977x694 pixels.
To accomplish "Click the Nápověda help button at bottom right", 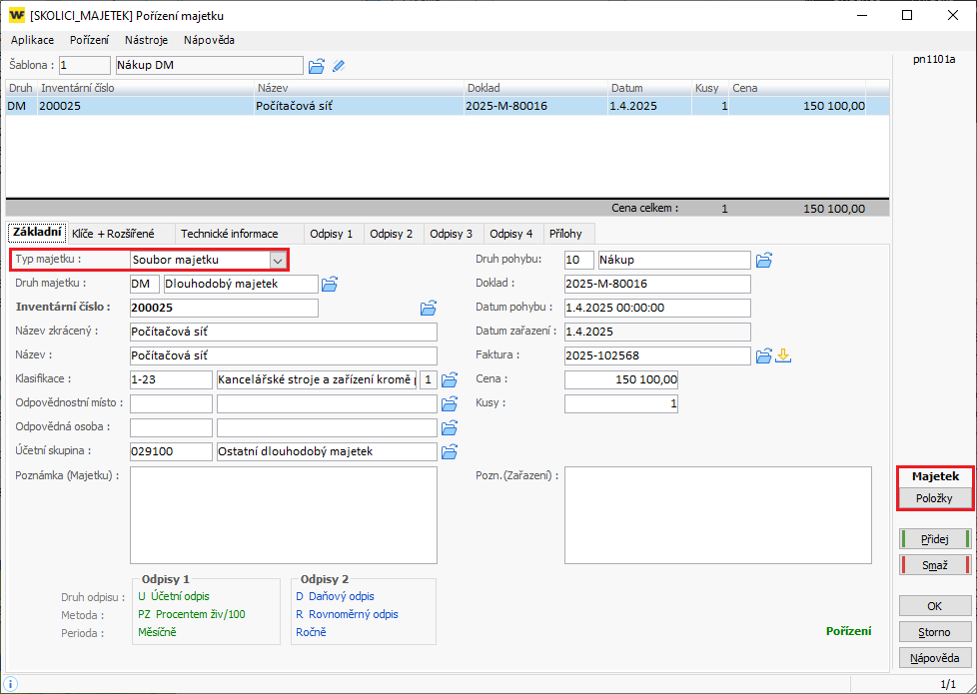I will [x=935, y=658].
